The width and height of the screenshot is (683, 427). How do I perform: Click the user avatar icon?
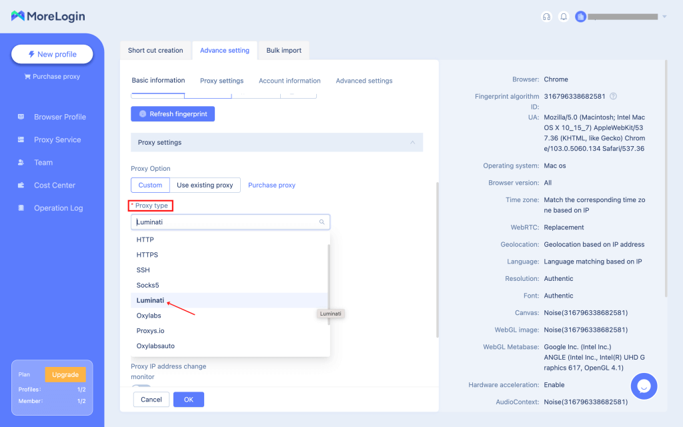point(580,17)
